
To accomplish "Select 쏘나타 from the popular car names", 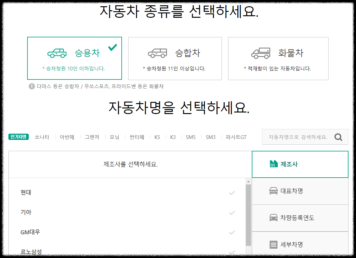I will click(42, 137).
